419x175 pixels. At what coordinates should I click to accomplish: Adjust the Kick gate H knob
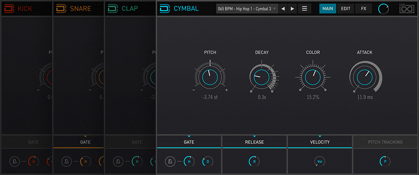(33, 161)
